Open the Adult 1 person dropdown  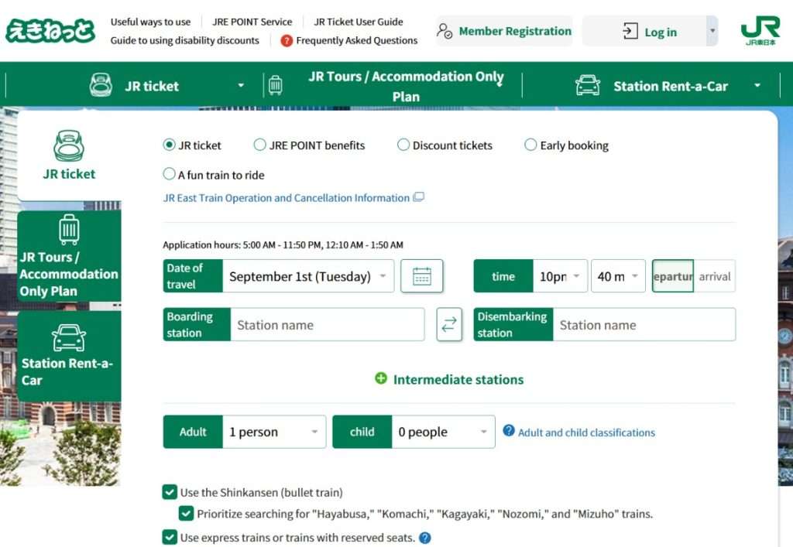(273, 432)
